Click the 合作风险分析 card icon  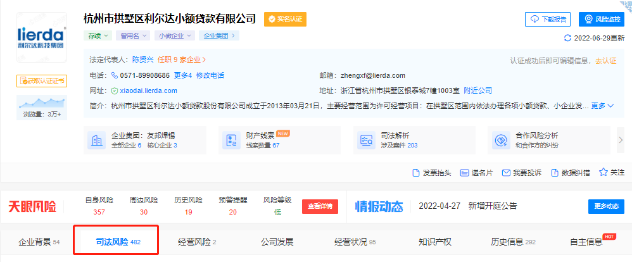(501, 140)
